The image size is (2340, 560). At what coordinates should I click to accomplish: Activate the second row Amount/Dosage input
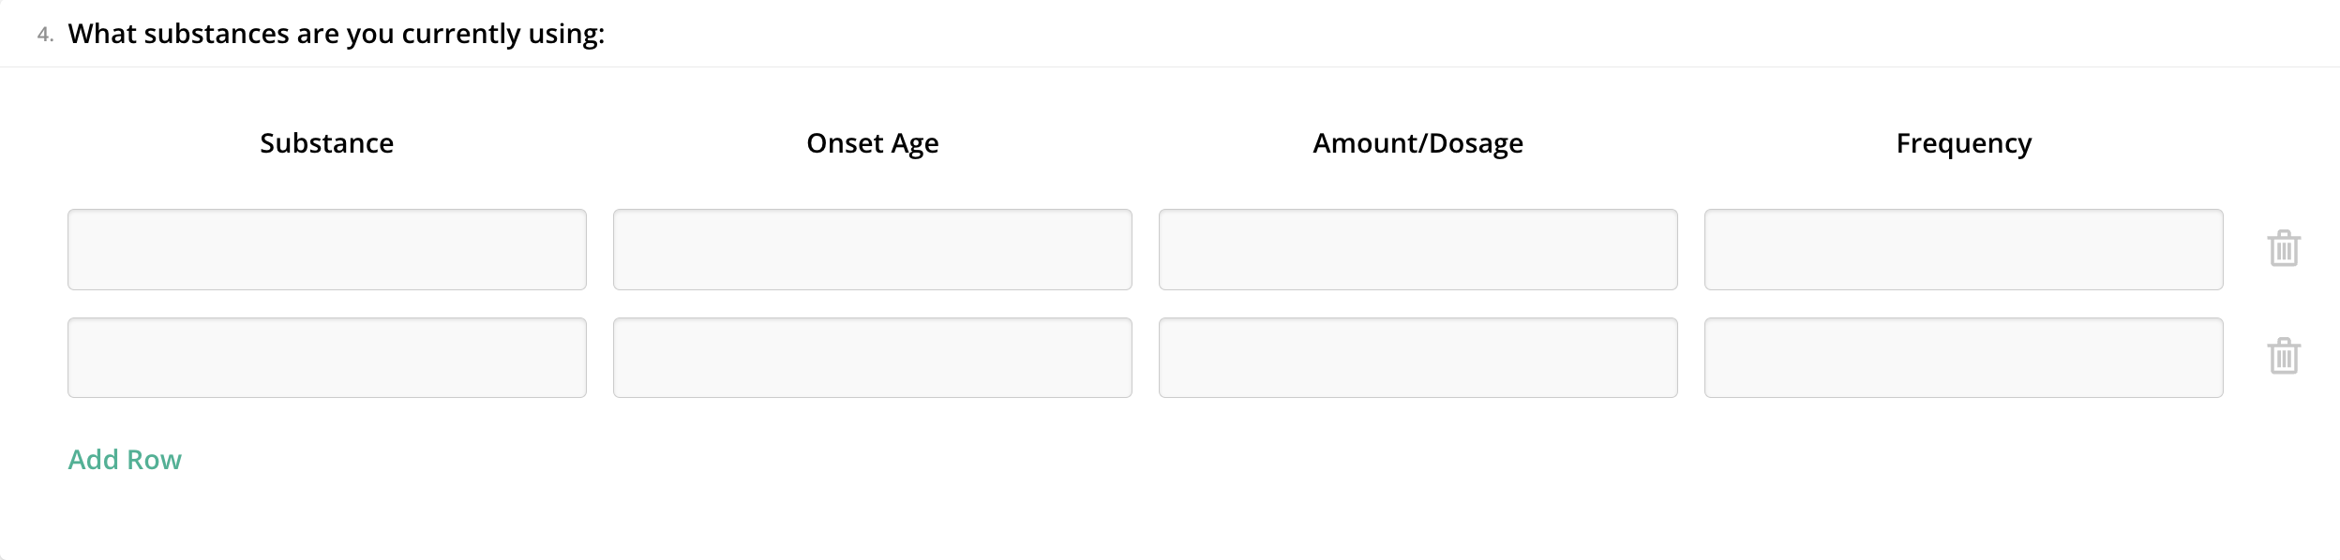(1417, 358)
